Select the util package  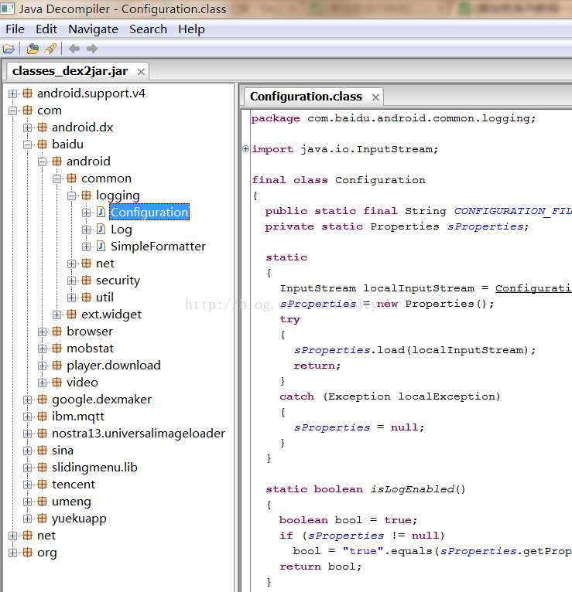point(104,297)
